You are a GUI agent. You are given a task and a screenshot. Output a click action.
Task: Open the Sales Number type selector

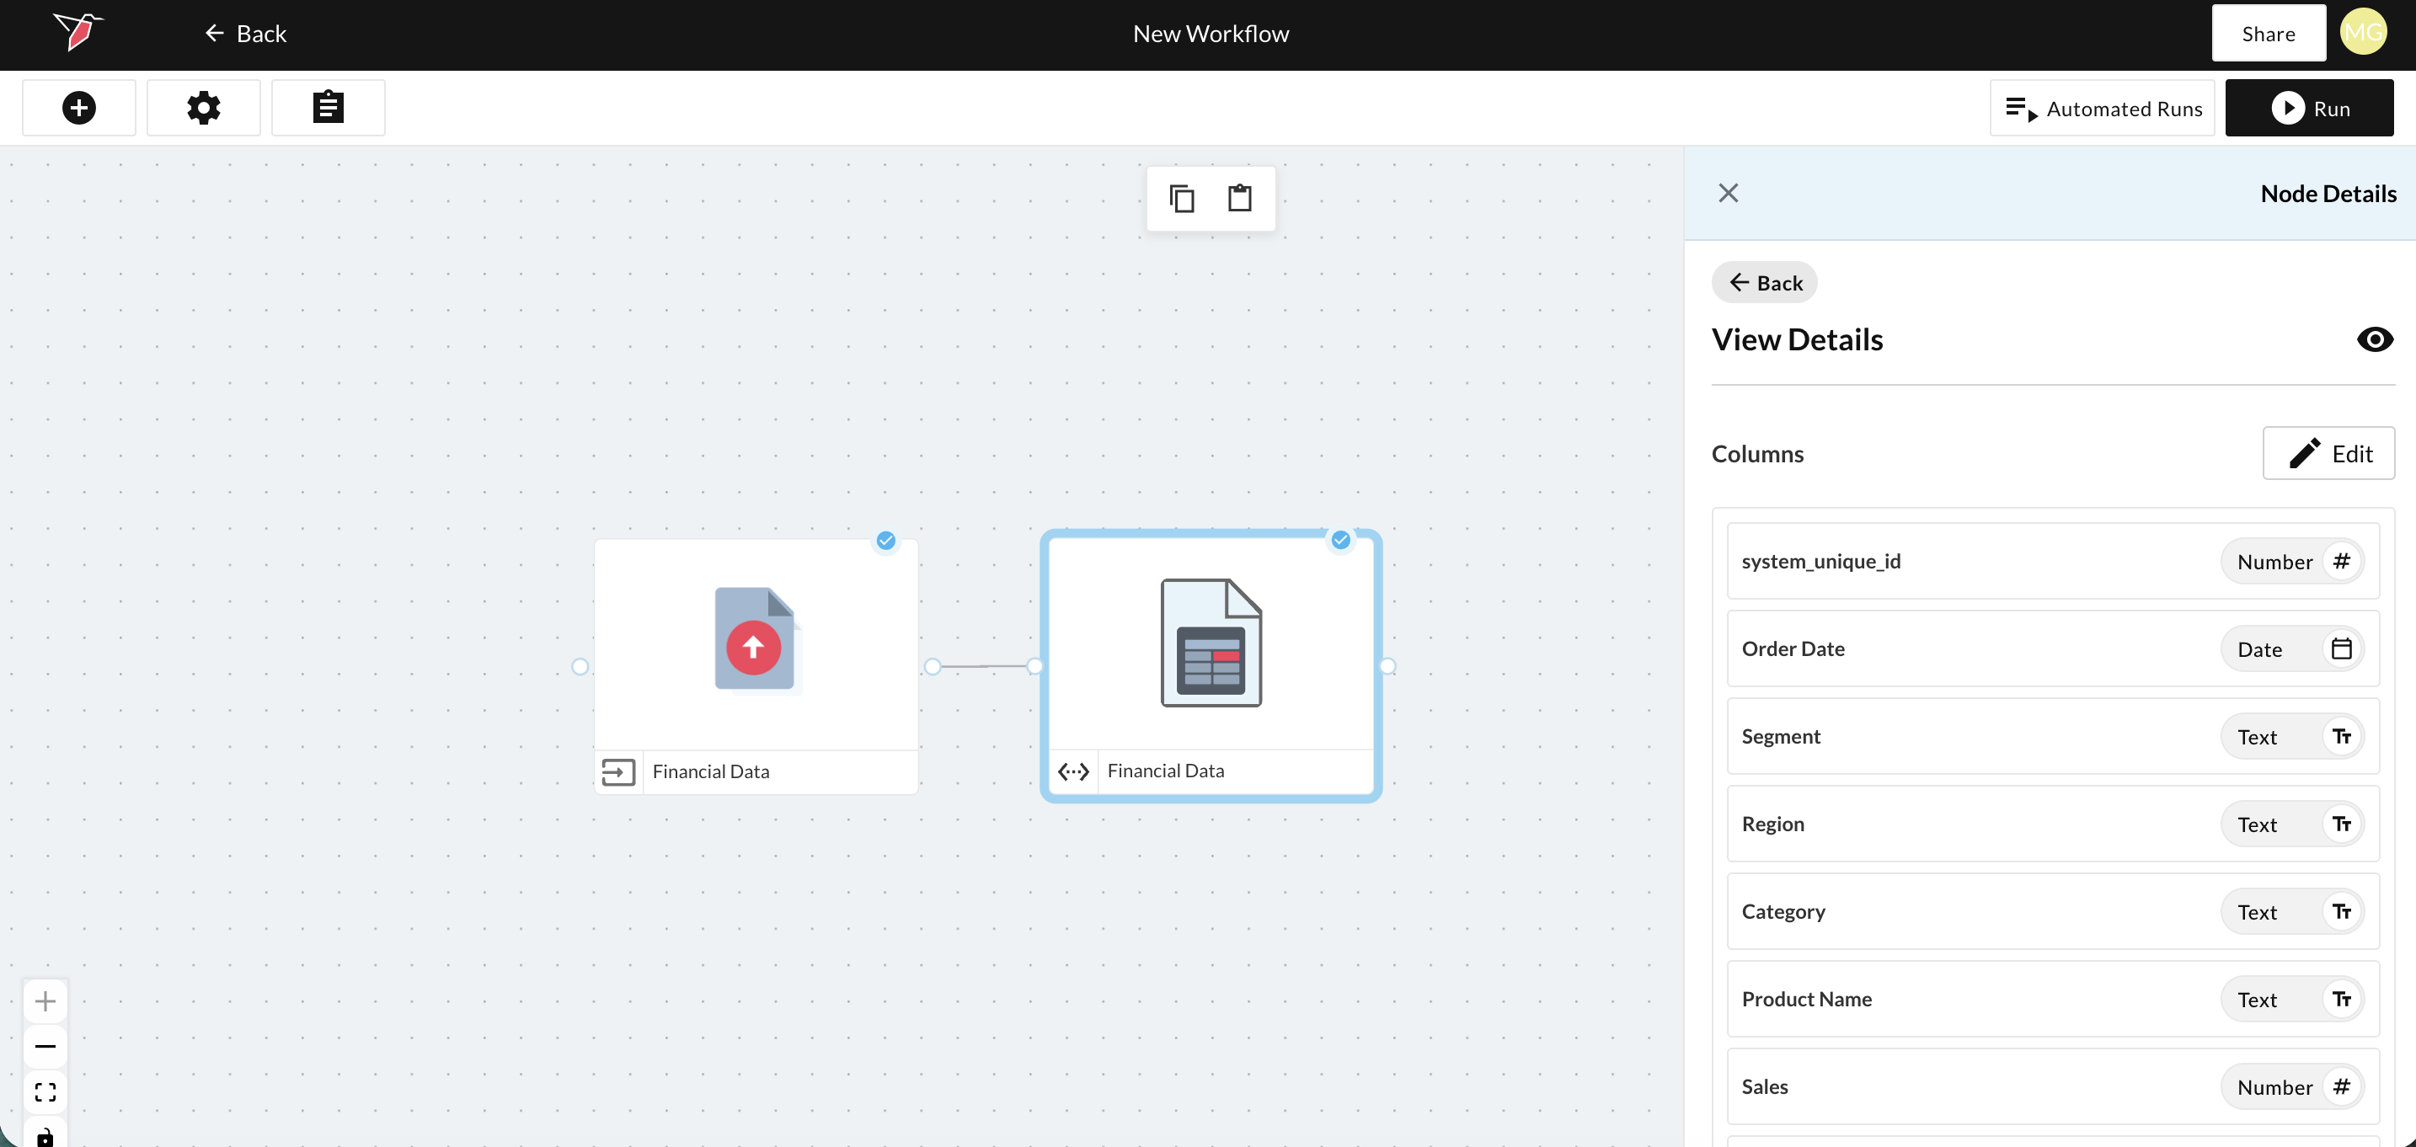tap(2291, 1087)
